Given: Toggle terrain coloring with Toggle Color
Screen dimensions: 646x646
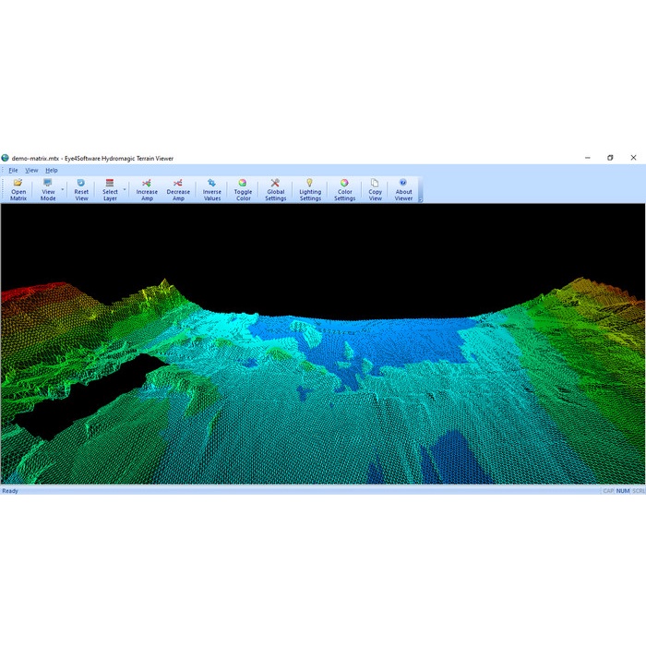Looking at the screenshot, I should click(x=243, y=190).
